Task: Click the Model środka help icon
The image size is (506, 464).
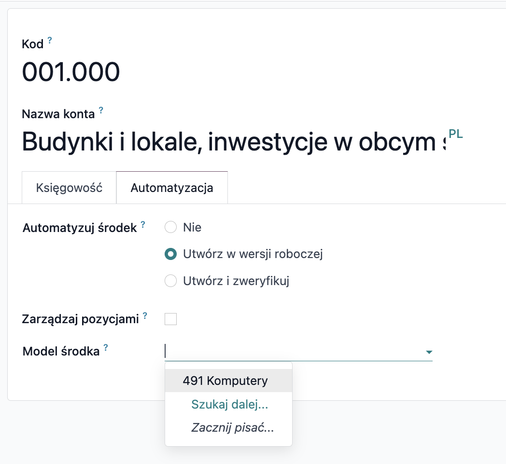Action: click(106, 347)
